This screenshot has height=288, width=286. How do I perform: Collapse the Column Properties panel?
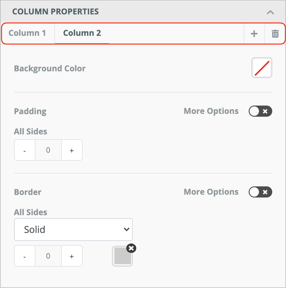point(270,12)
